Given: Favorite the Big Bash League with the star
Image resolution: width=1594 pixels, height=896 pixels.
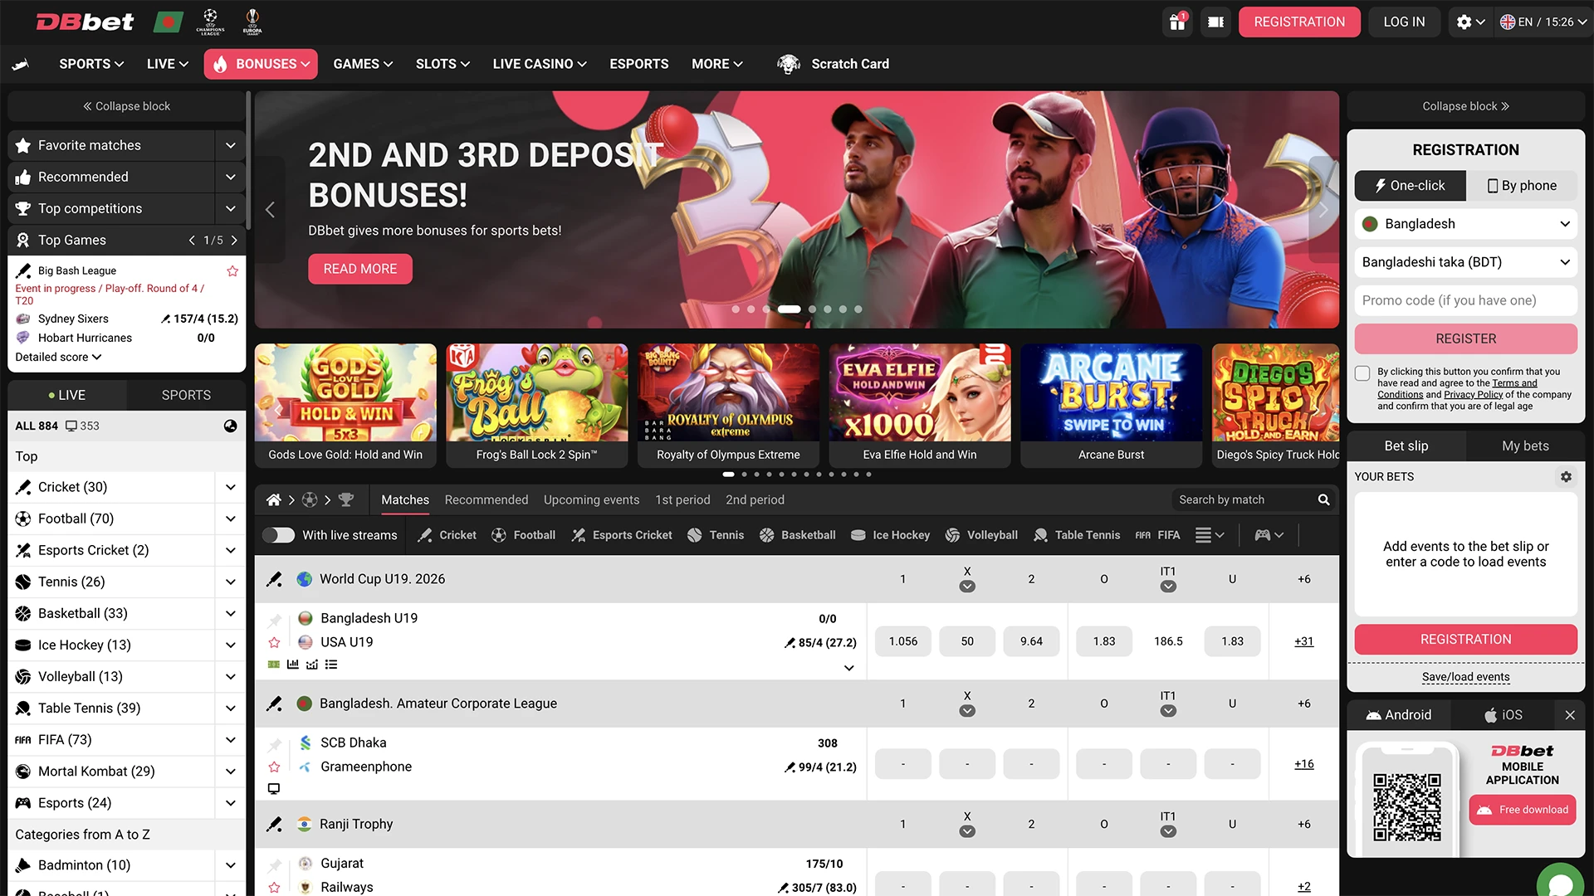Looking at the screenshot, I should [x=232, y=270].
